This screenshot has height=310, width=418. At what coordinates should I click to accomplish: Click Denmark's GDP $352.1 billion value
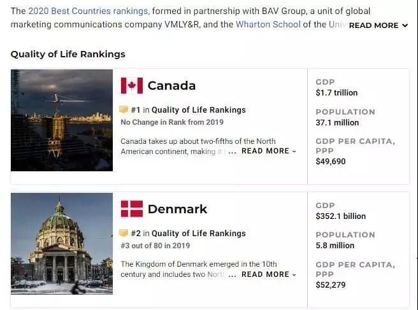click(x=341, y=216)
